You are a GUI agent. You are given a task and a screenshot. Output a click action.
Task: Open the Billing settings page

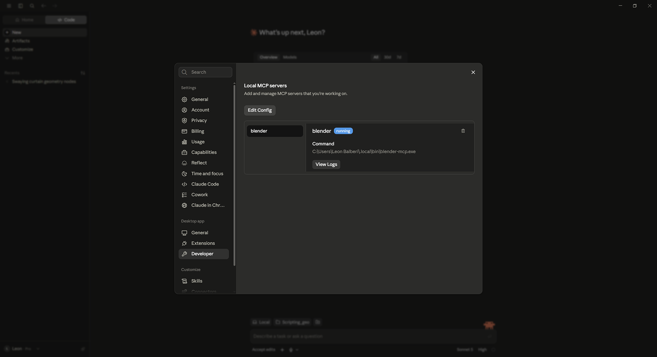(x=204, y=131)
